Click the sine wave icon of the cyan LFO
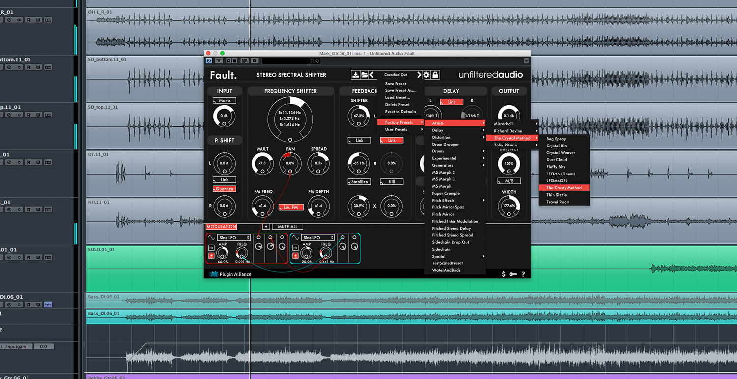This screenshot has width=737, height=379. point(296,238)
